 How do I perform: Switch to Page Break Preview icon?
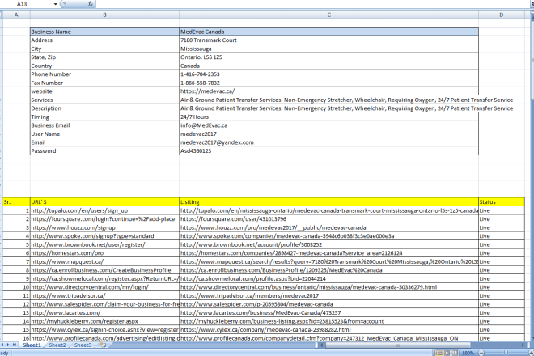click(x=455, y=353)
